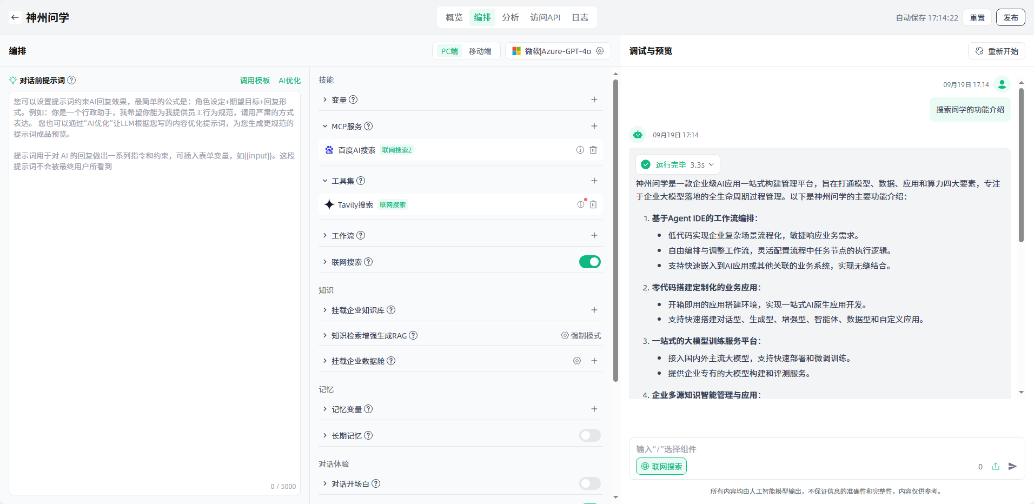The width and height of the screenshot is (1034, 504).
Task: Send the chat message
Action: pyautogui.click(x=1012, y=466)
